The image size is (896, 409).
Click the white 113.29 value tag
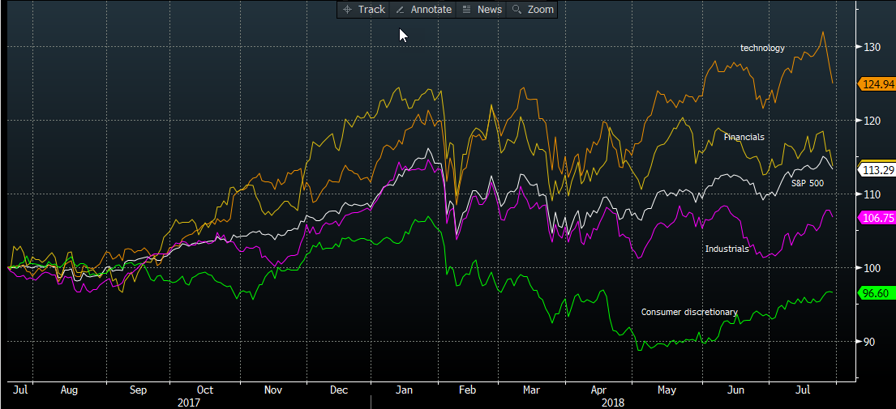tap(876, 169)
